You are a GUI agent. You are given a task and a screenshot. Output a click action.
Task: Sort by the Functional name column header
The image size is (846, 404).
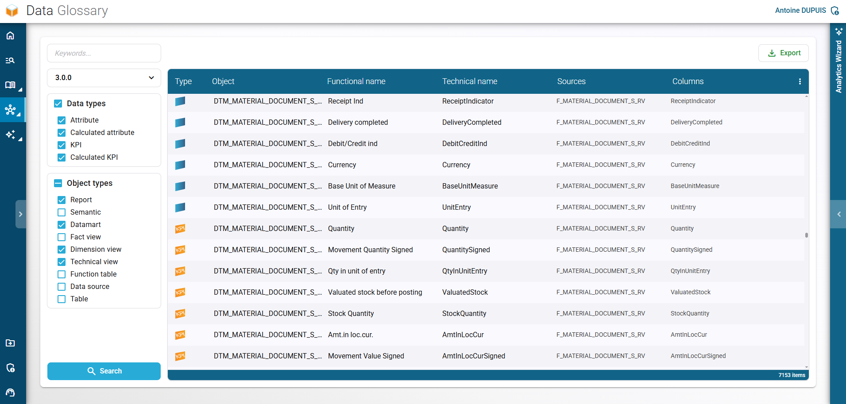[x=356, y=81]
